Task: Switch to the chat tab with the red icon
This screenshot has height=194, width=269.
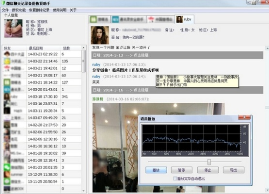Action: (x=160, y=19)
